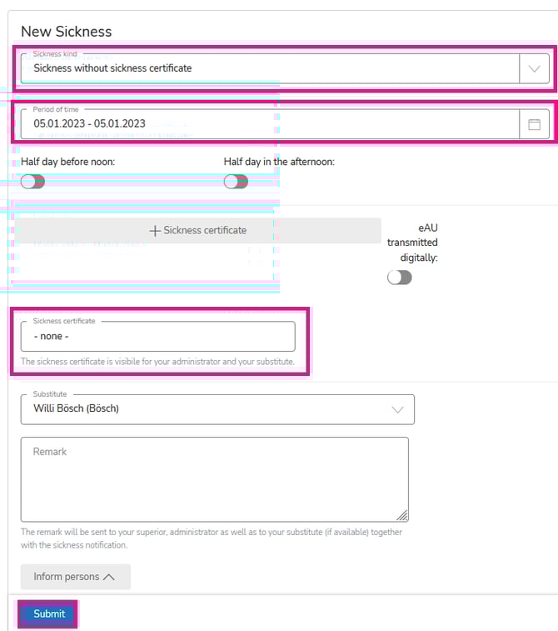Click the Sickness kind chevron arrow
This screenshot has width=558, height=631.
tap(534, 68)
